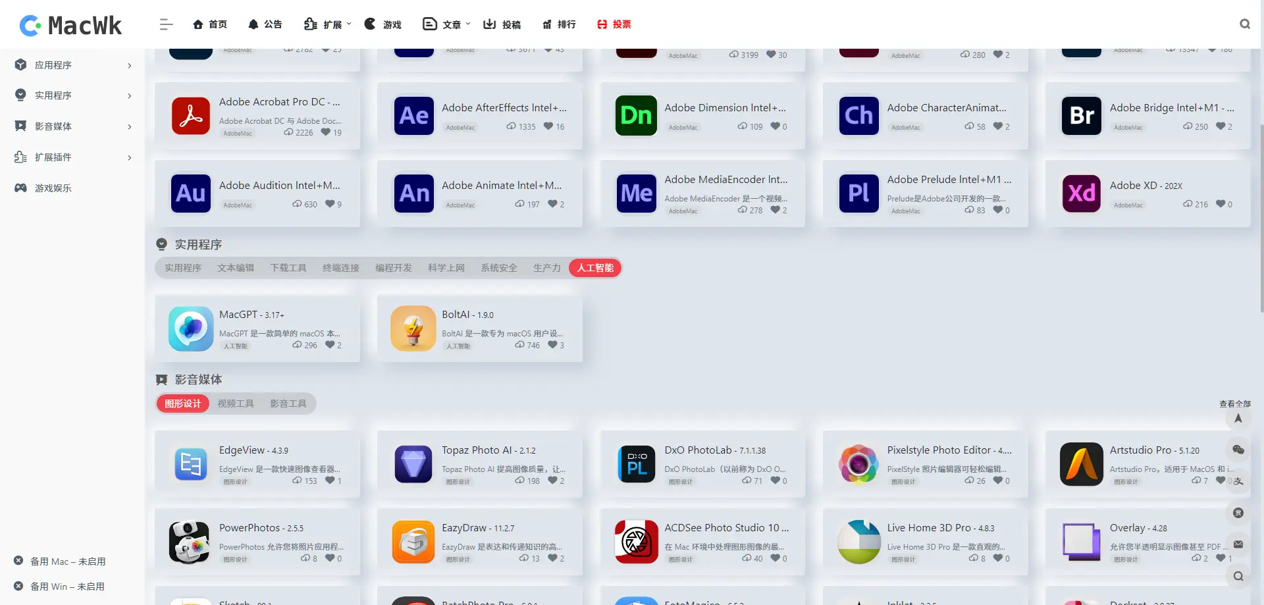Viewport: 1264px width, 605px height.
Task: Open 投稿 submission in top navigation
Action: click(x=502, y=24)
